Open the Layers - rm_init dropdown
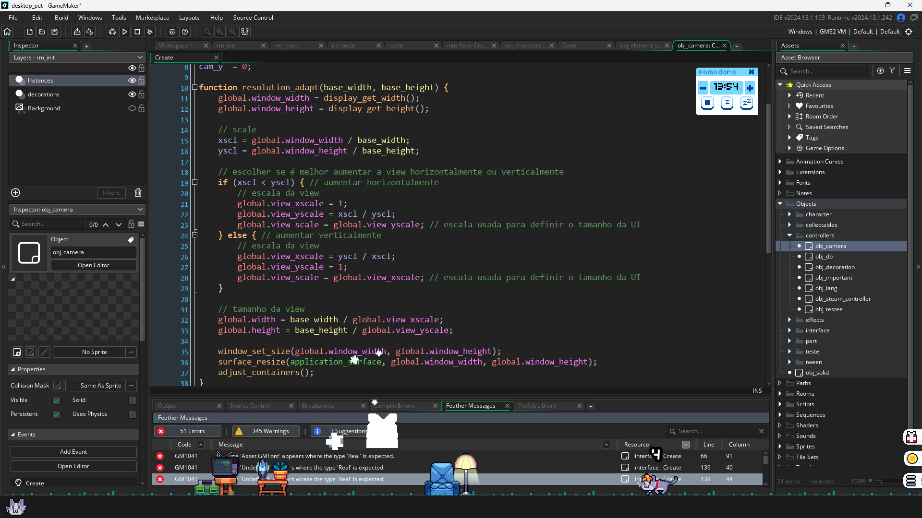The height and width of the screenshot is (518, 922). (140, 57)
